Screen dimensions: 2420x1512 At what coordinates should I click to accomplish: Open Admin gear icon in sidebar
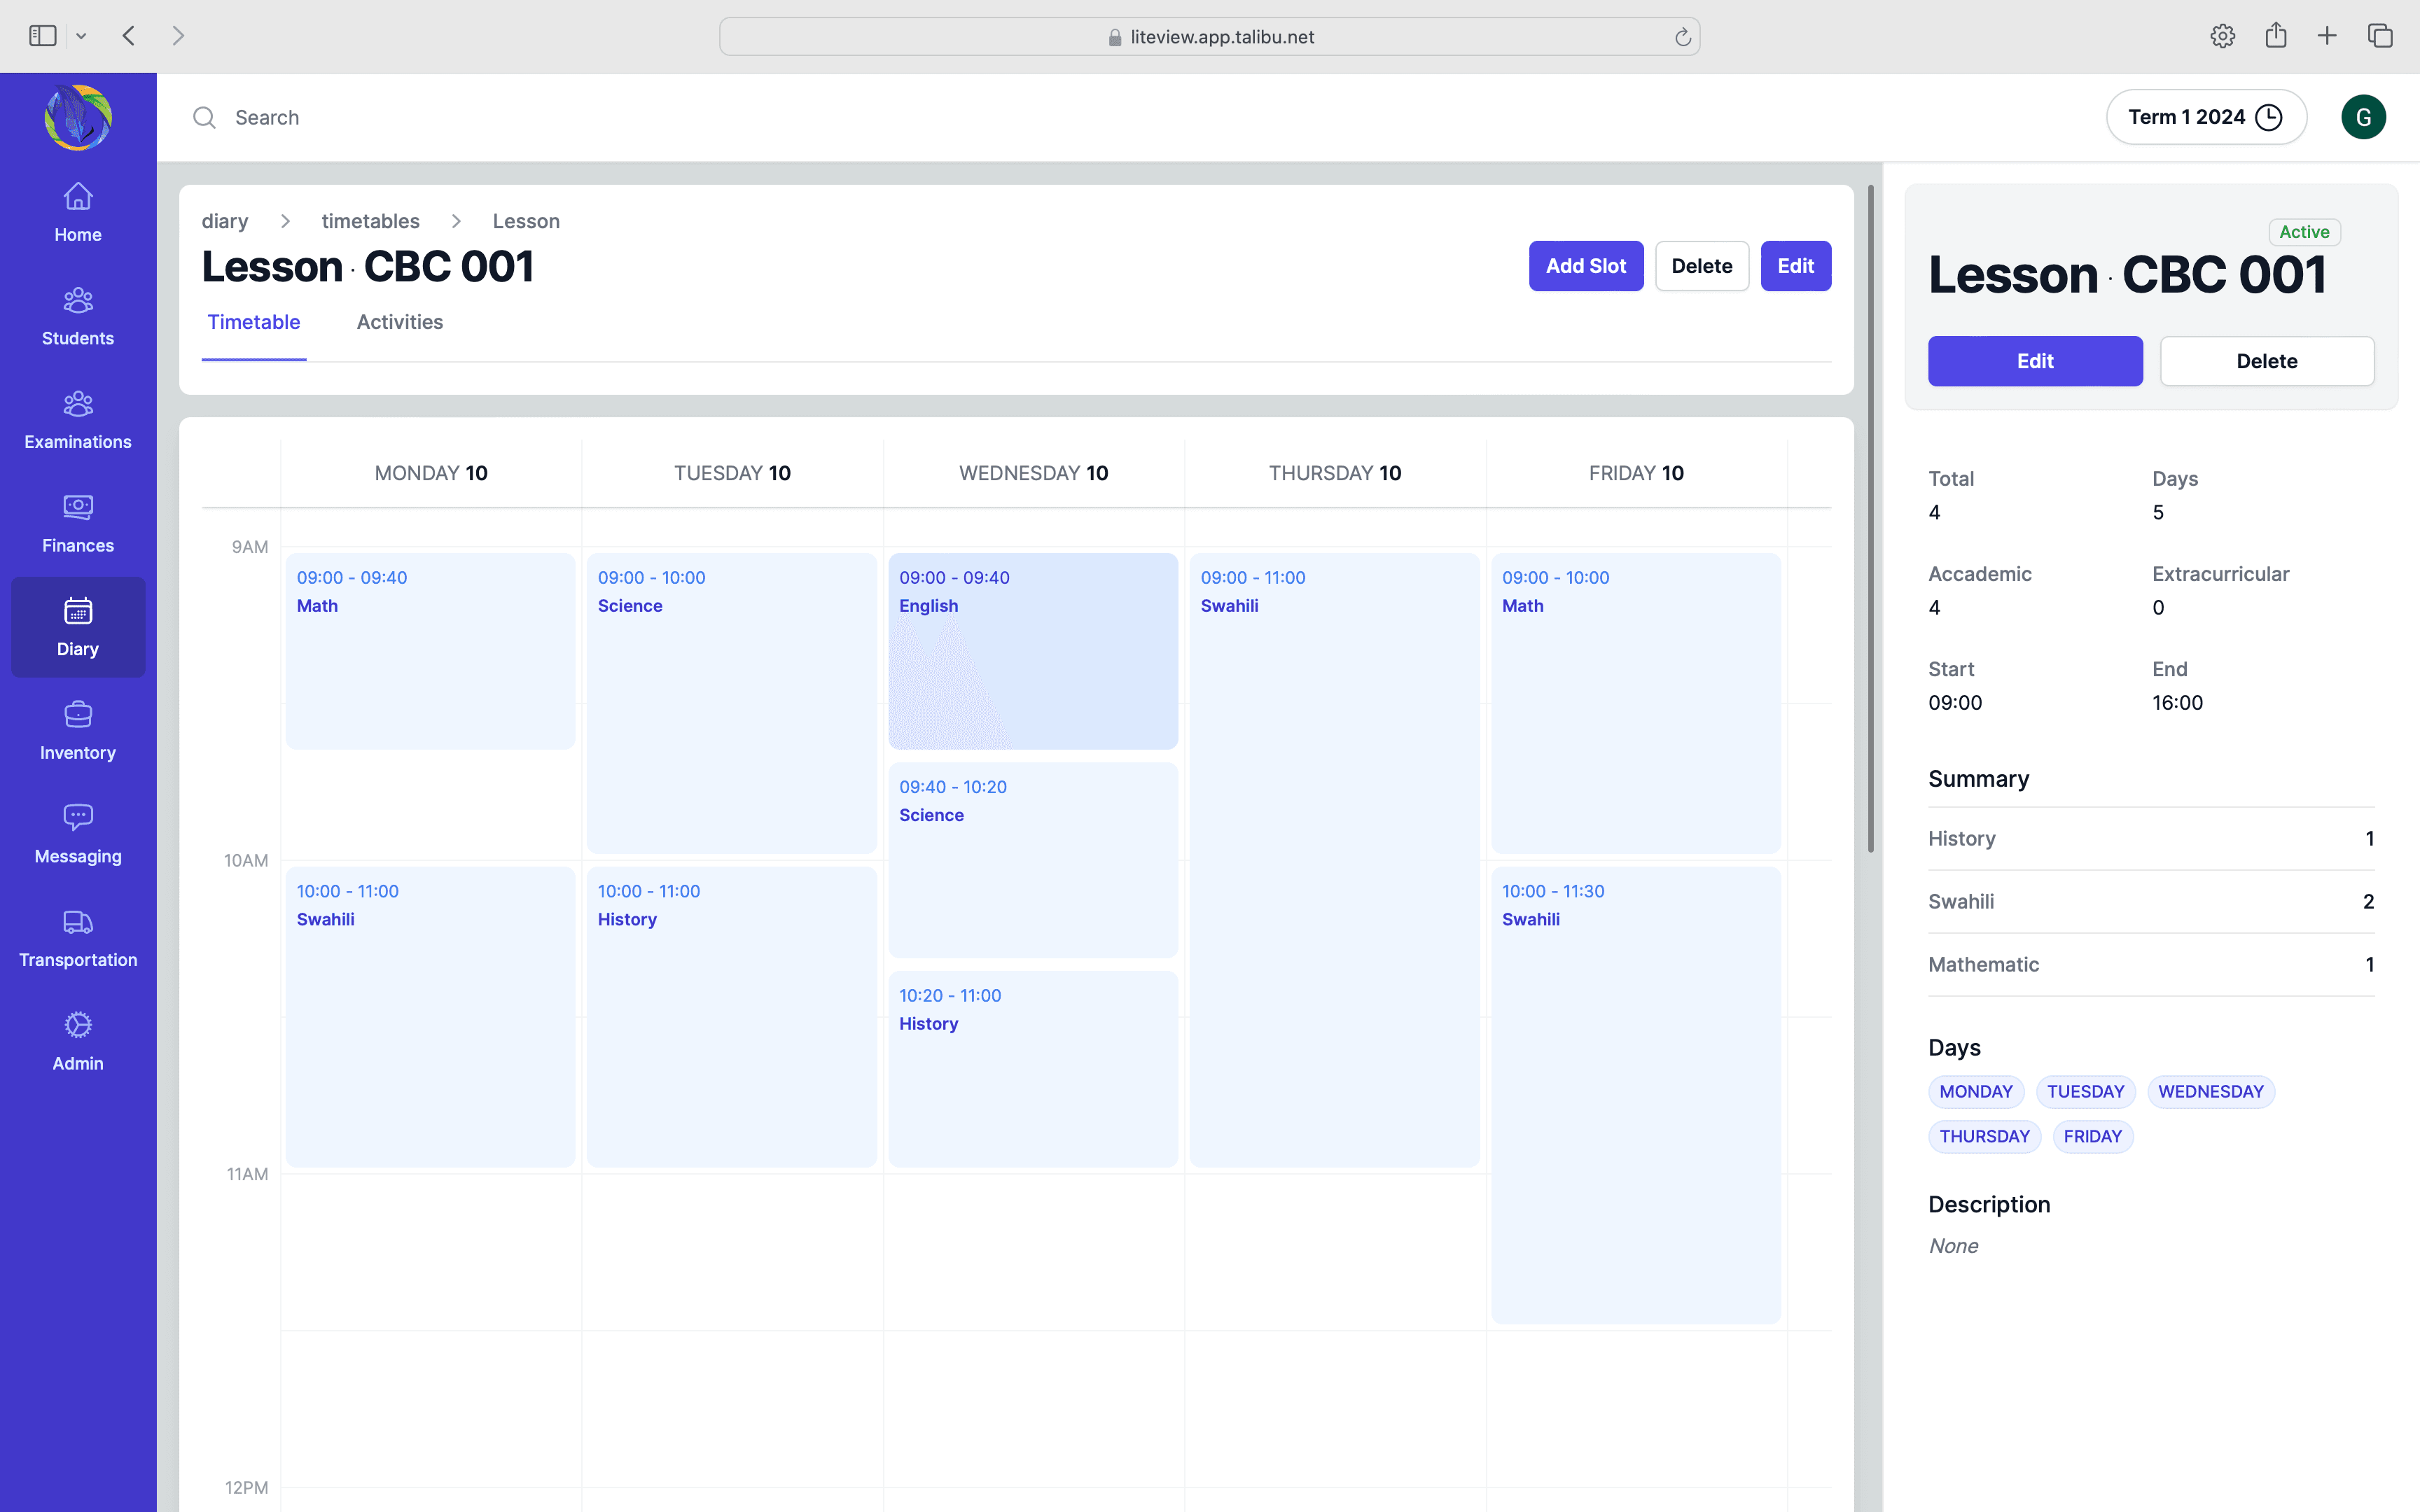tap(78, 1025)
